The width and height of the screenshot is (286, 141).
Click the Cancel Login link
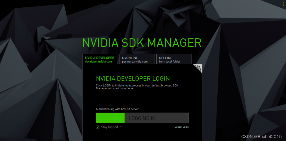coord(181,127)
